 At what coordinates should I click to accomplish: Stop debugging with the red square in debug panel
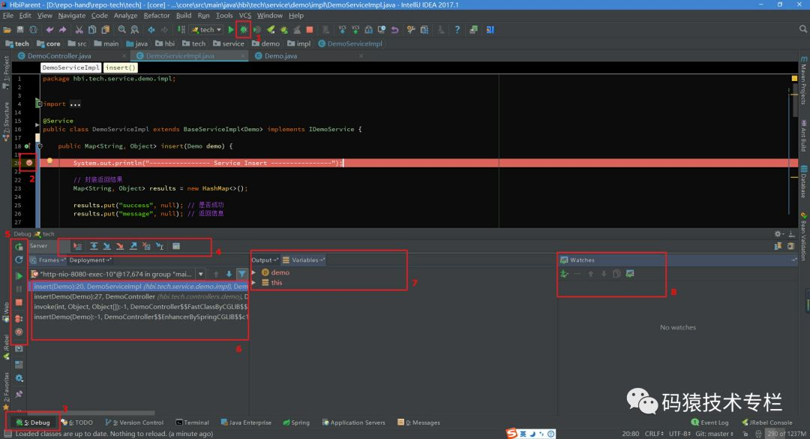(x=19, y=302)
